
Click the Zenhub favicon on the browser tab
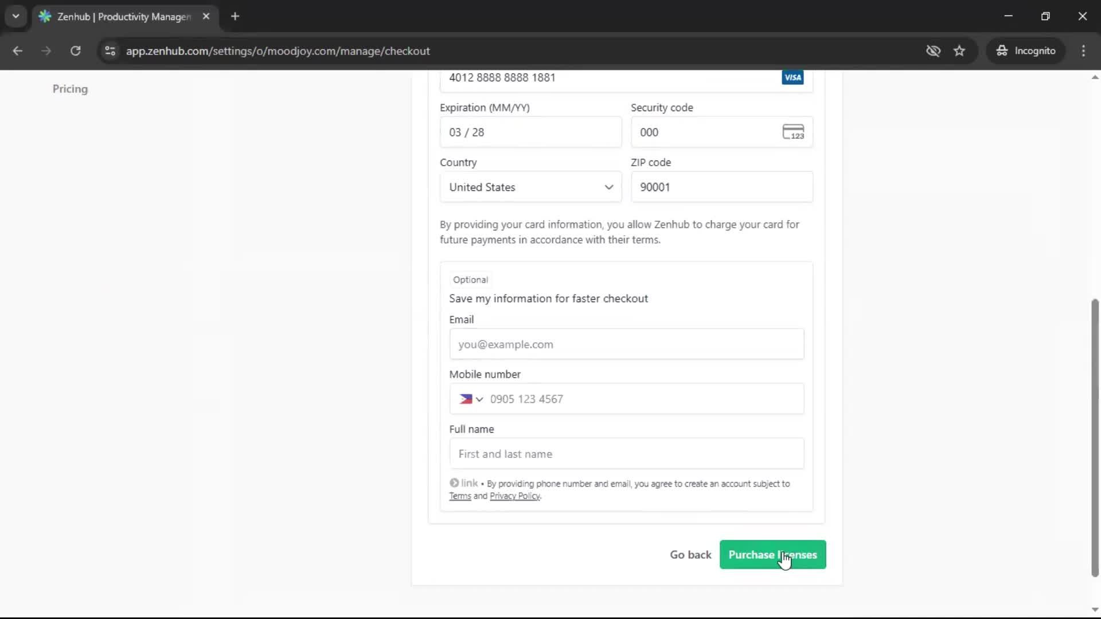(x=45, y=17)
